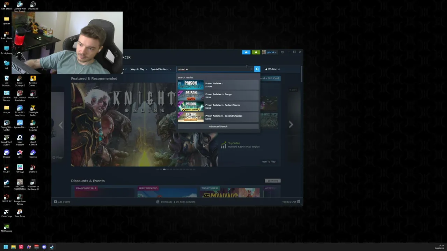Open File Explorer from the taskbar
This screenshot has width=447, height=251.
[x=13, y=247]
